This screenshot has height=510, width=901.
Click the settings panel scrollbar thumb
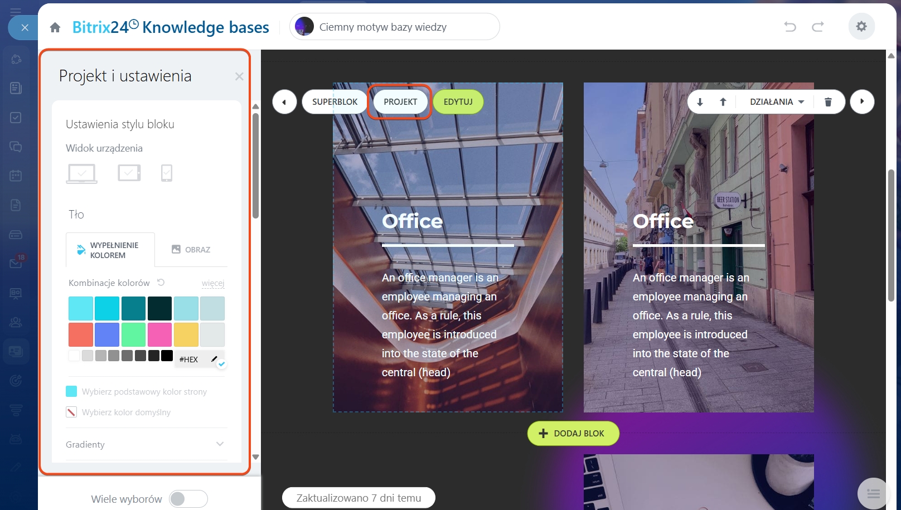(255, 166)
